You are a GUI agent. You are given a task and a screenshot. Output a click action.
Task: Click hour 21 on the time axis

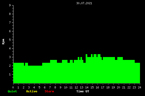pyautogui.click(x=124, y=87)
